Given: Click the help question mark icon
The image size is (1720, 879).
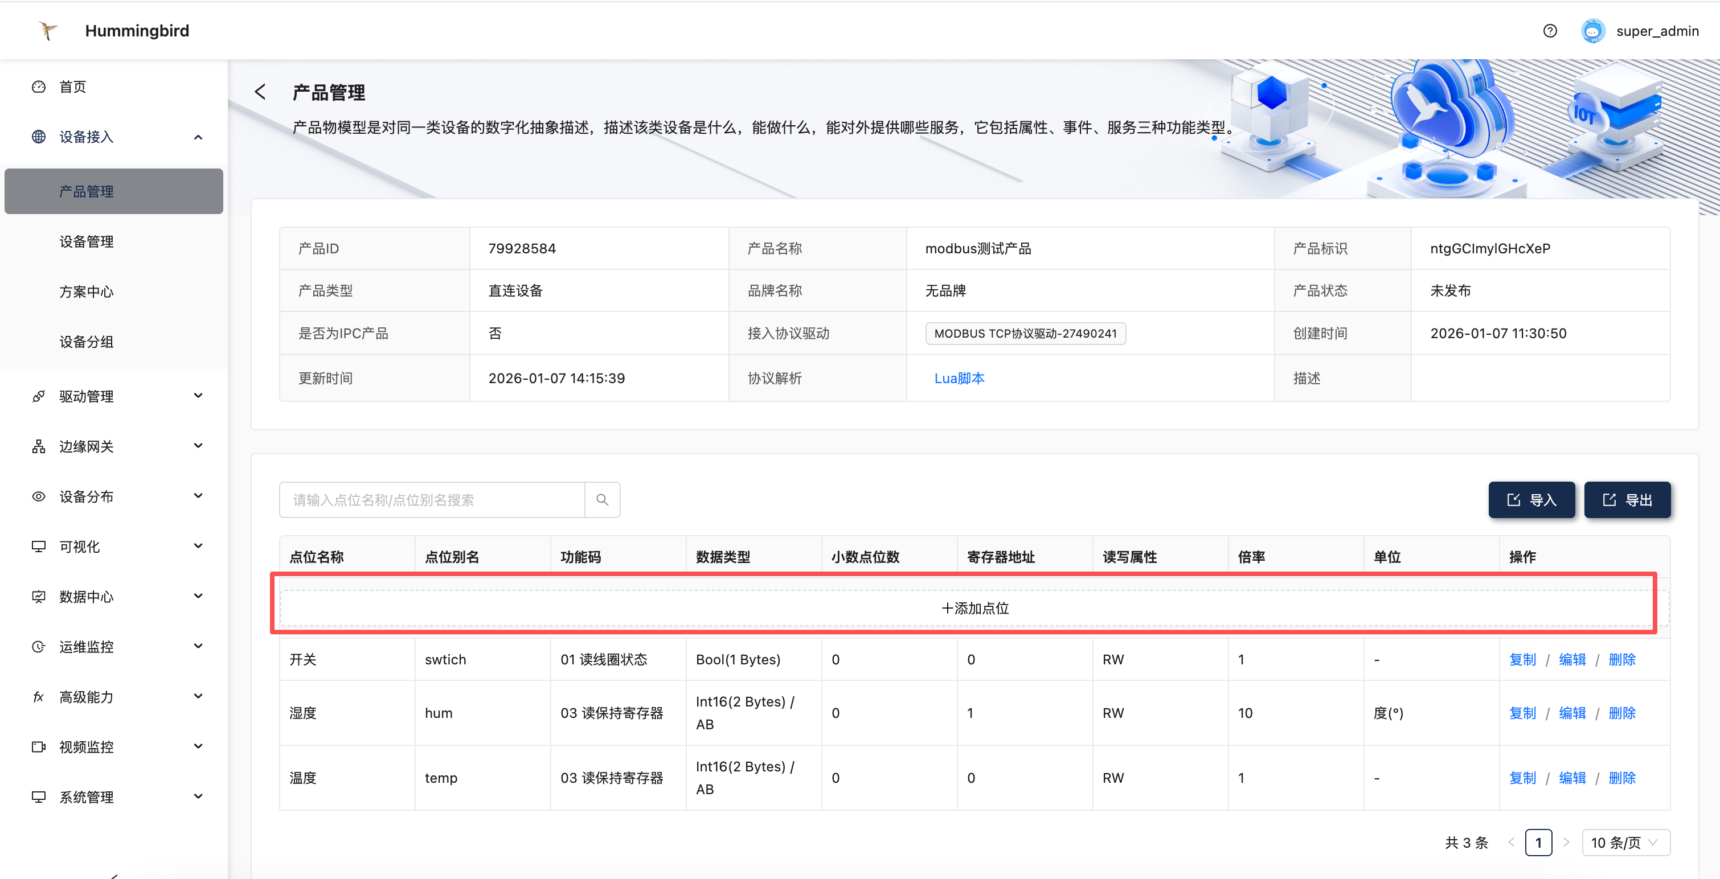Looking at the screenshot, I should click(x=1550, y=31).
